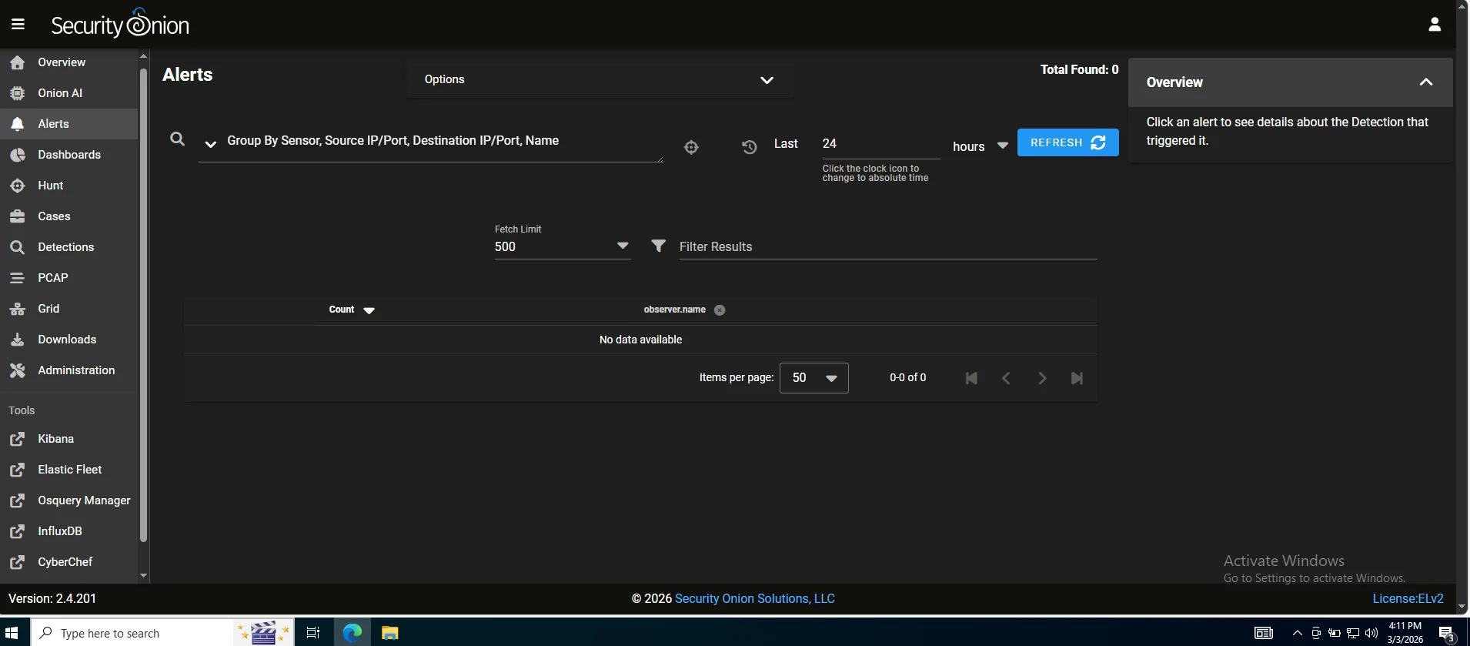Open the Items per page dropdown
Screen dimensions: 1470x646
[814, 378]
